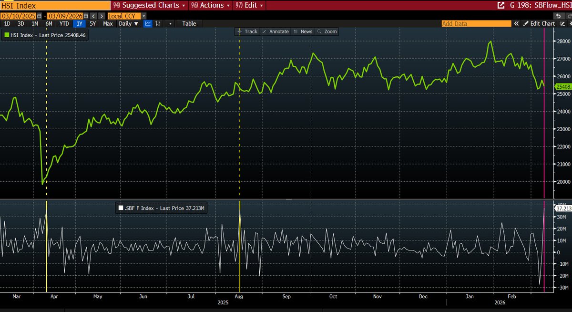
Task: Click the 37.213 value tag on lower axis
Action: click(563, 208)
